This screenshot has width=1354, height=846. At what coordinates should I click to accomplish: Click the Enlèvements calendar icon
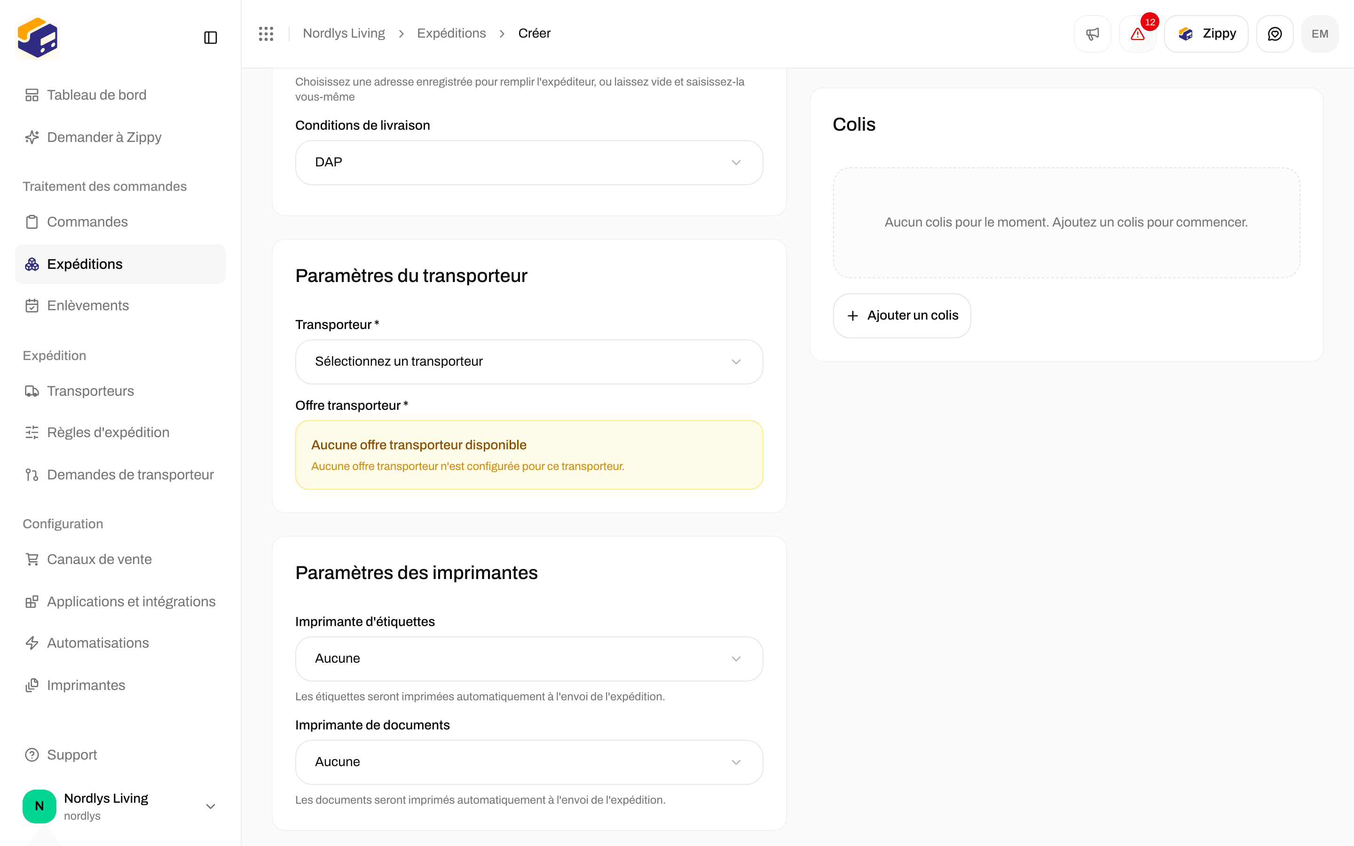(32, 305)
